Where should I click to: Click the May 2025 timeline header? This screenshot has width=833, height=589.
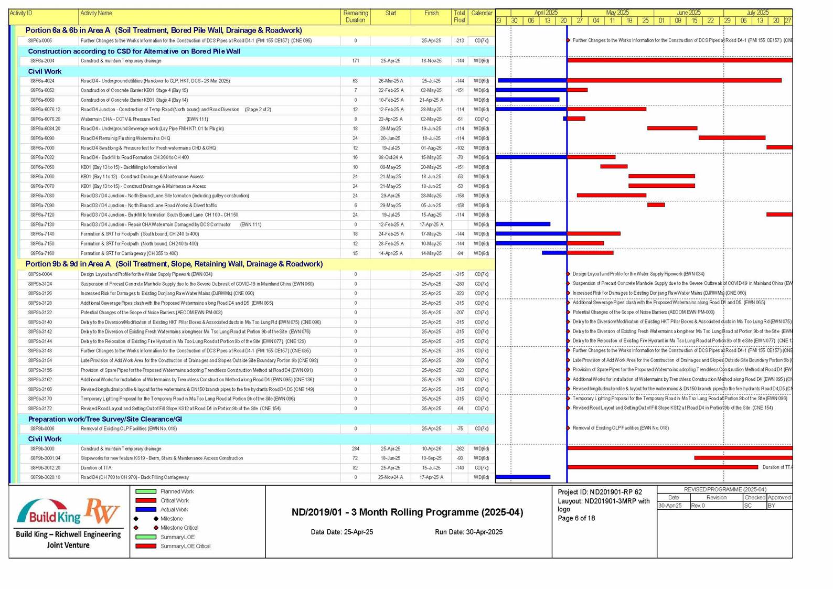tap(617, 13)
